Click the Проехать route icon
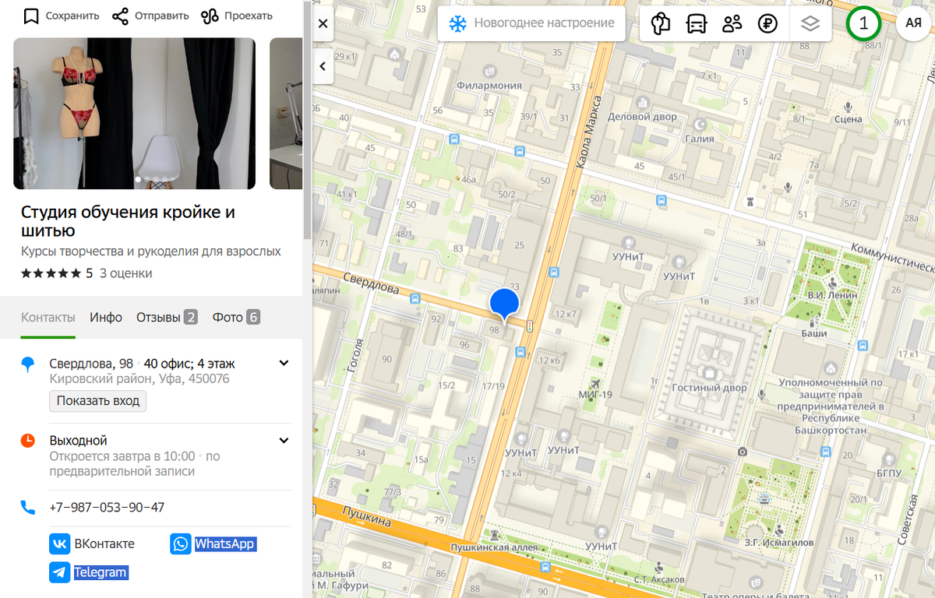 point(210,16)
